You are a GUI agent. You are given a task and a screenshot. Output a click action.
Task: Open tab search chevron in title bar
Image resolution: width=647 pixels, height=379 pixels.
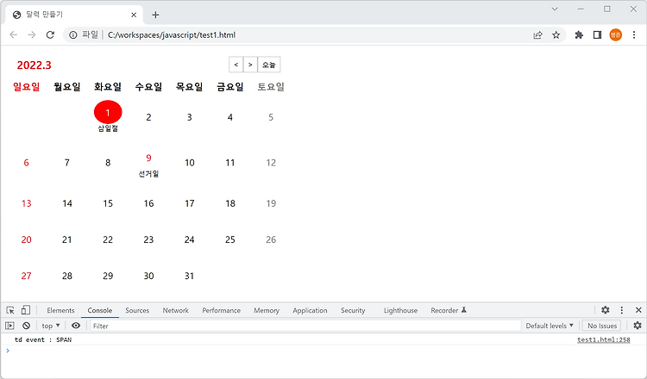(555, 9)
